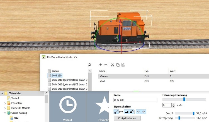Toggle the first coupling icon in Eigenschaften

138,112
